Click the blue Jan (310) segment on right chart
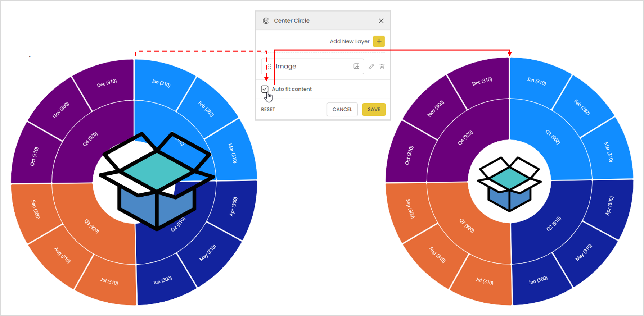 536,82
